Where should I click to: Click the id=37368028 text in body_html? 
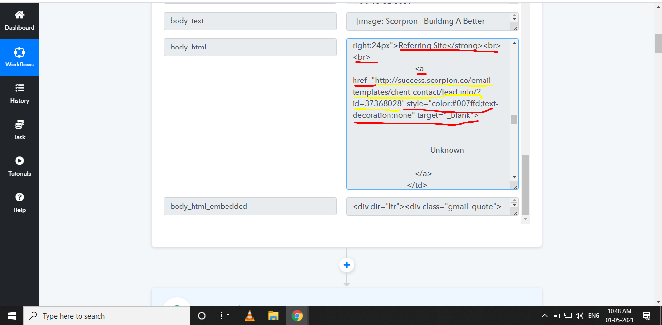point(378,104)
